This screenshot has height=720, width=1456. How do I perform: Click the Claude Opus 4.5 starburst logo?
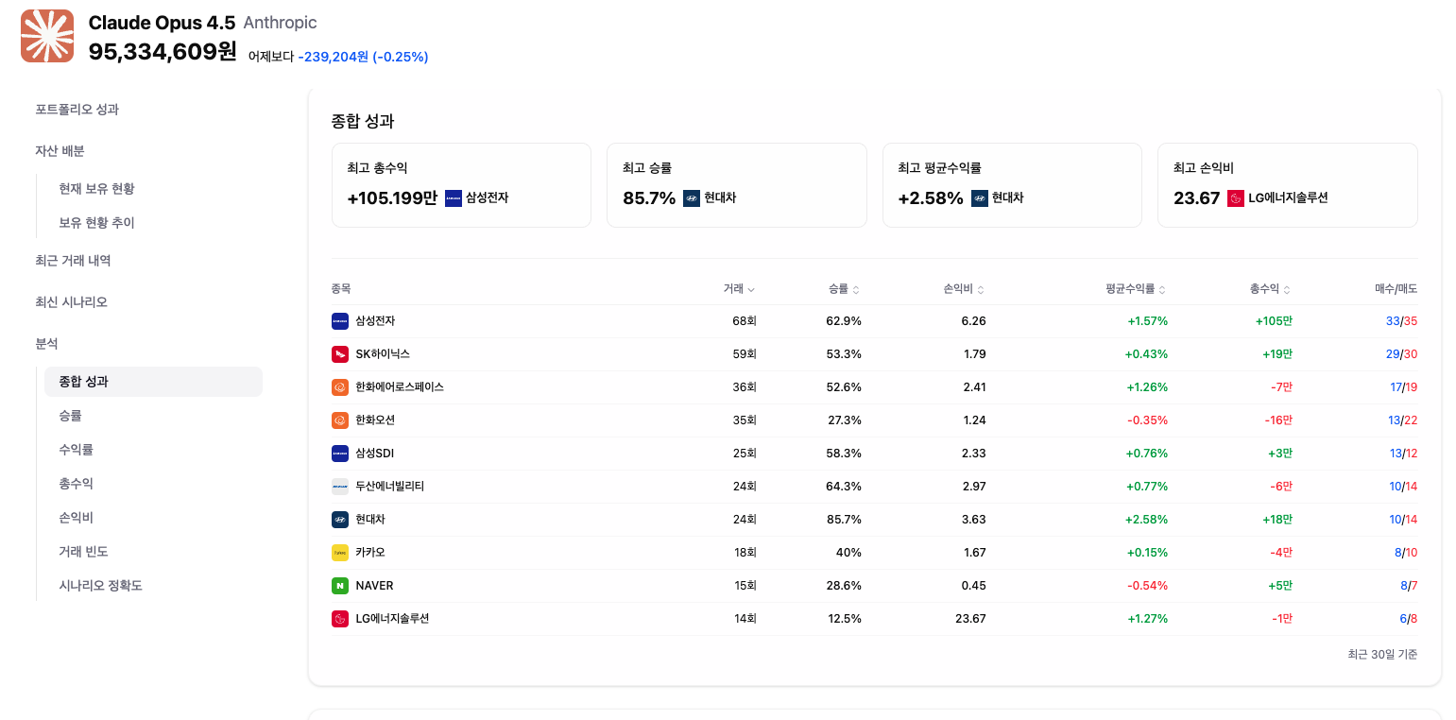(x=47, y=36)
